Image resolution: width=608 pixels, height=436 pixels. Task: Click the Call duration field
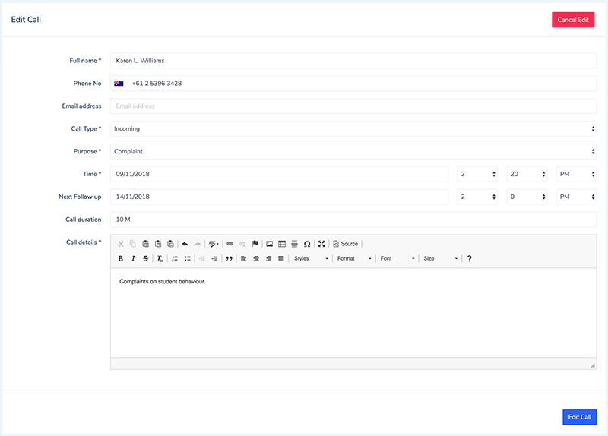click(353, 220)
